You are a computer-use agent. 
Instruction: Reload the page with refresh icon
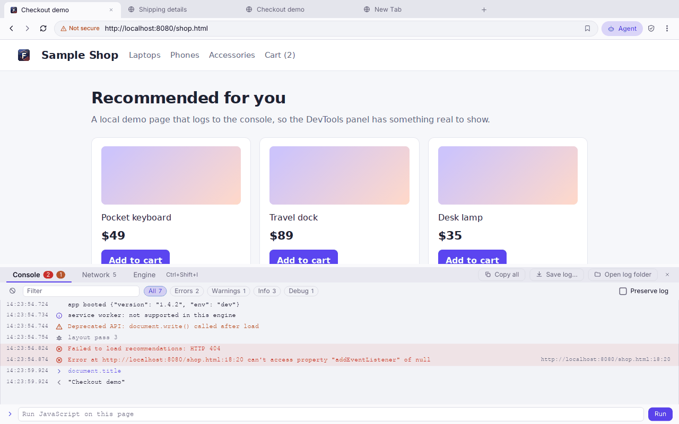[x=43, y=29]
